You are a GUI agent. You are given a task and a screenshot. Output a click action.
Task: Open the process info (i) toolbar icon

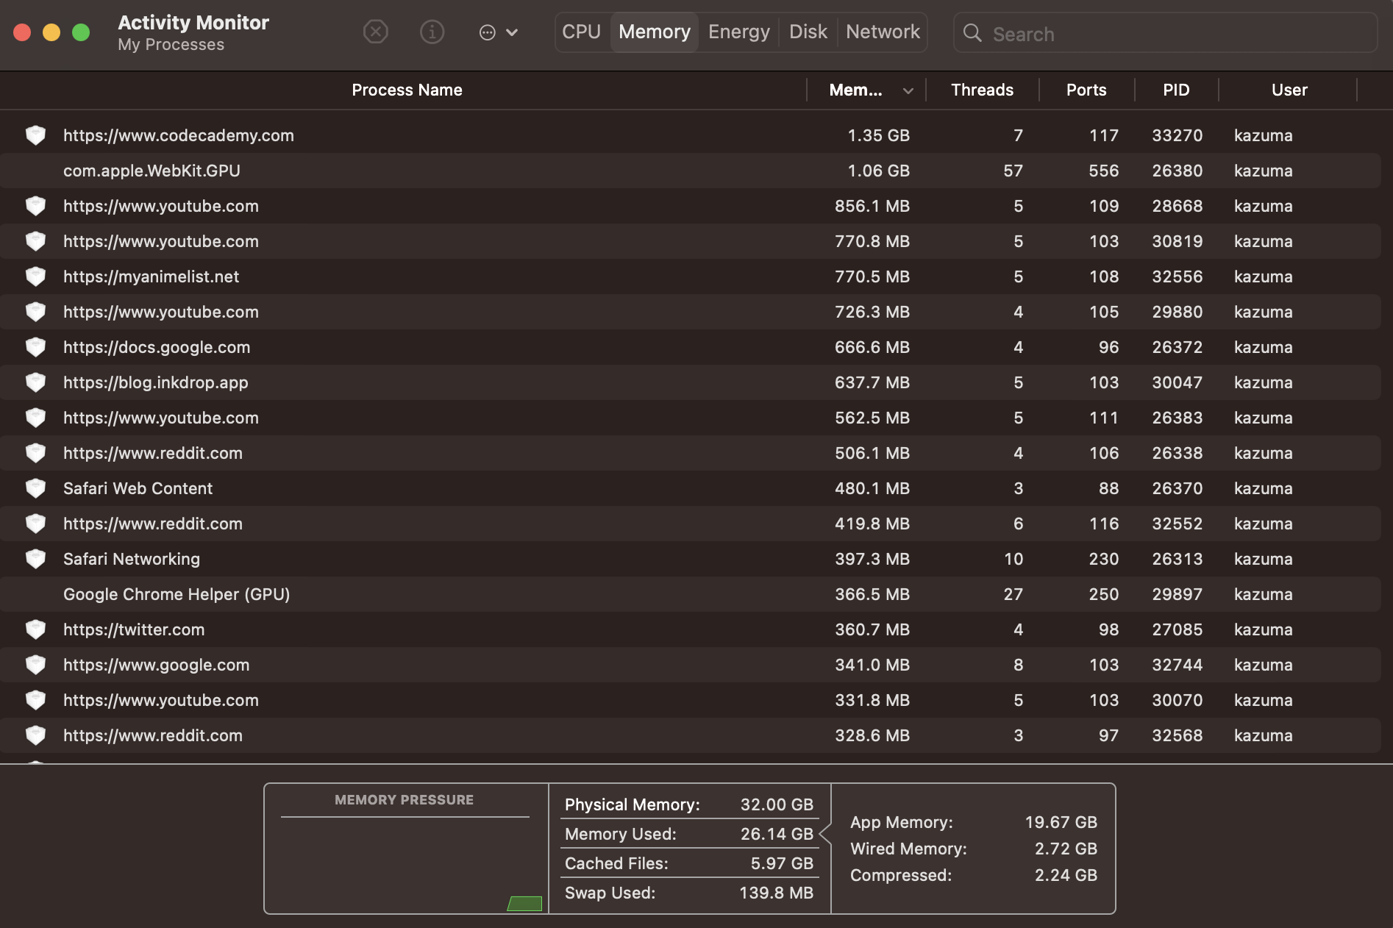pos(432,32)
